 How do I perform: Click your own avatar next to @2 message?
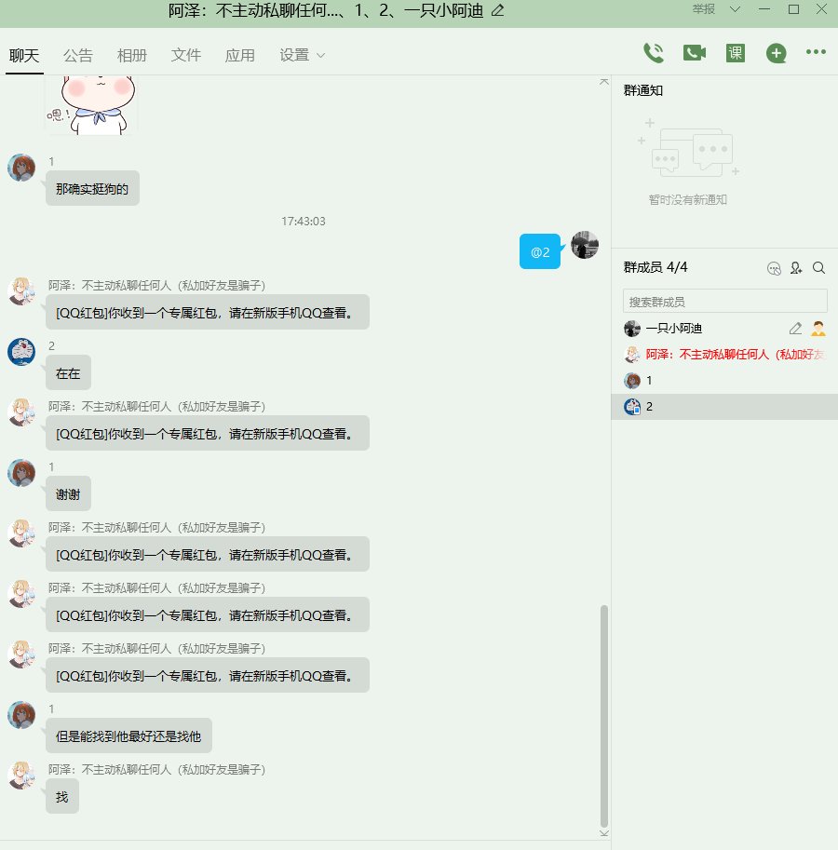pyautogui.click(x=585, y=245)
